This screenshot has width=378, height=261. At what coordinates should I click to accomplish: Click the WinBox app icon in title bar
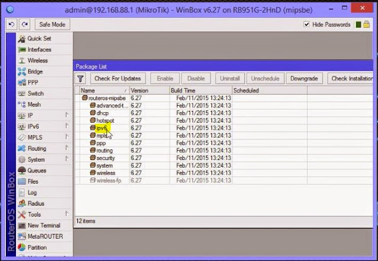(x=10, y=9)
